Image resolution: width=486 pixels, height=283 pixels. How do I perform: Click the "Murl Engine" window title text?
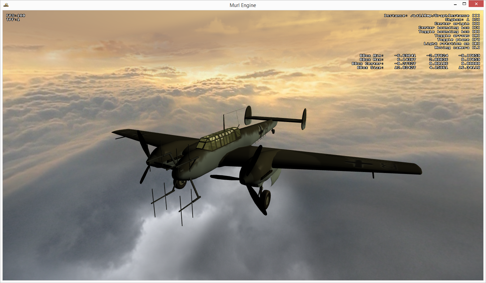243,5
